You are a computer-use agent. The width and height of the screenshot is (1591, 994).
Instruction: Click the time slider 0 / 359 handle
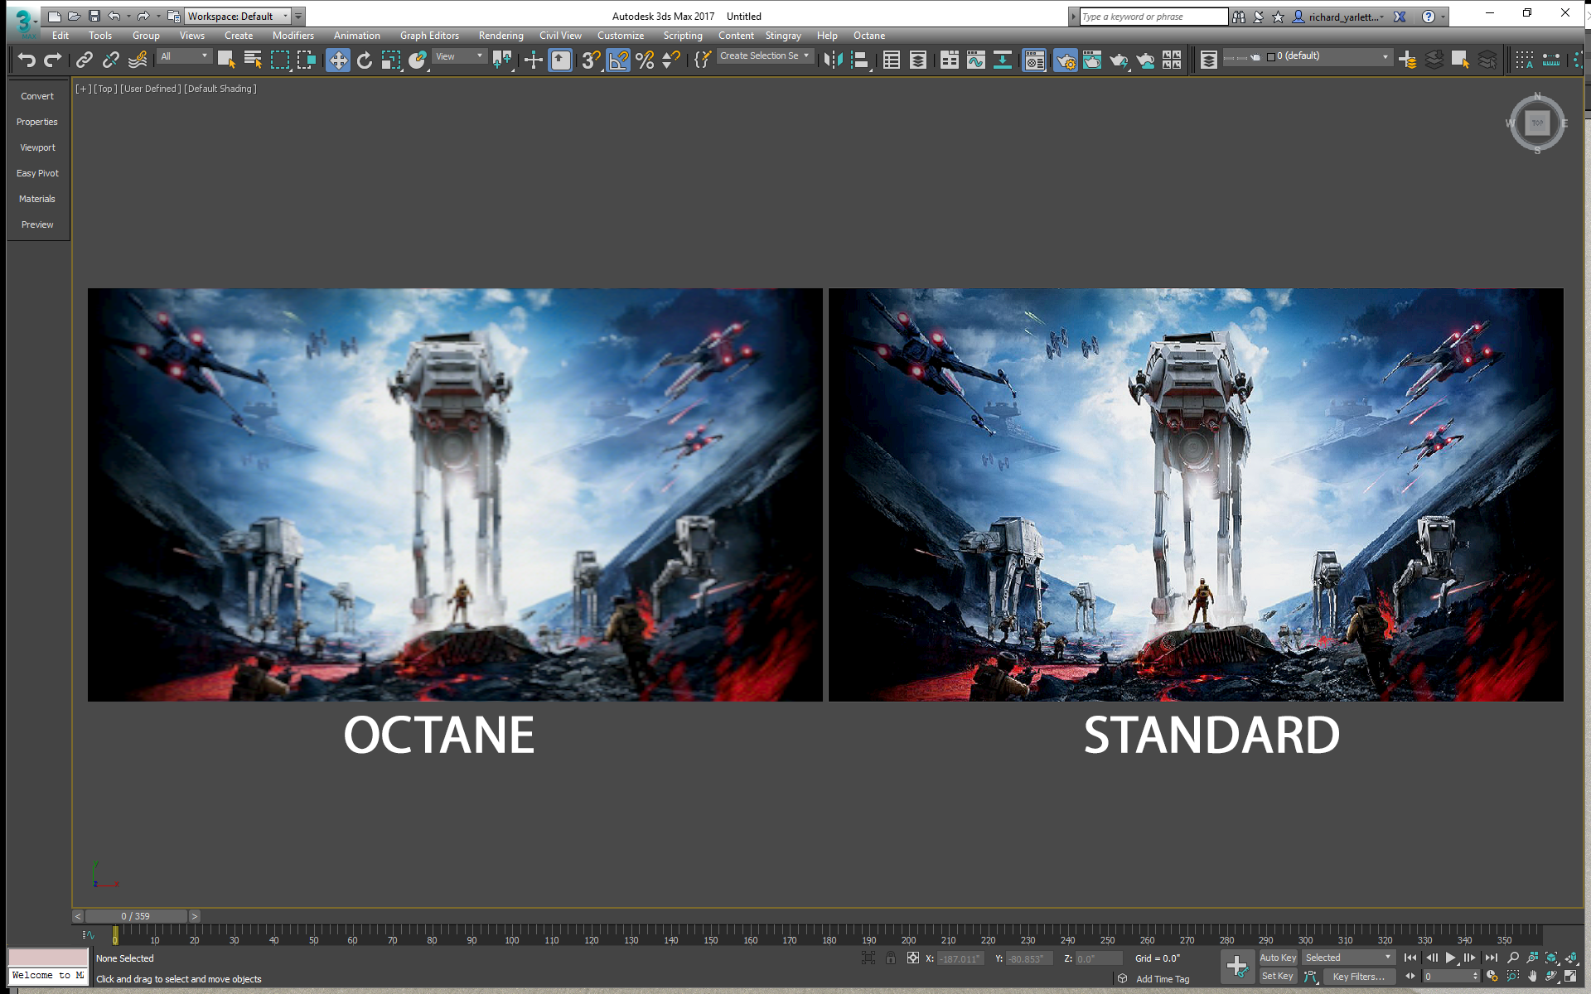pyautogui.click(x=135, y=916)
